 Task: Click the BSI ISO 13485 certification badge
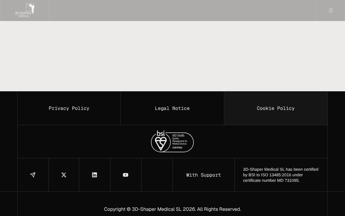tap(172, 141)
